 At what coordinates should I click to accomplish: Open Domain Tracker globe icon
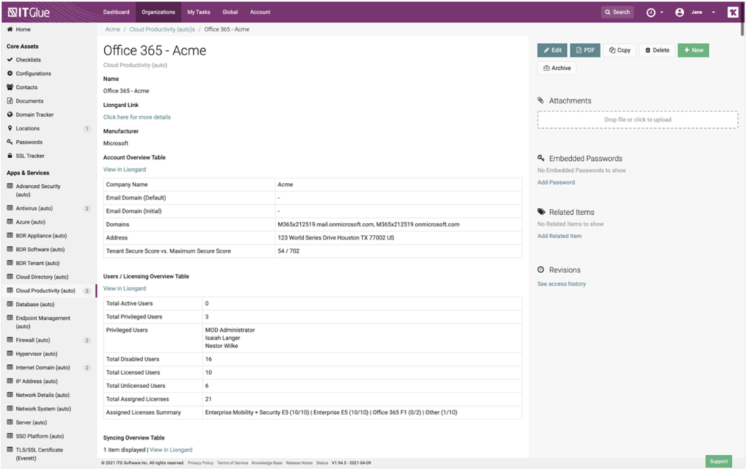coord(9,114)
